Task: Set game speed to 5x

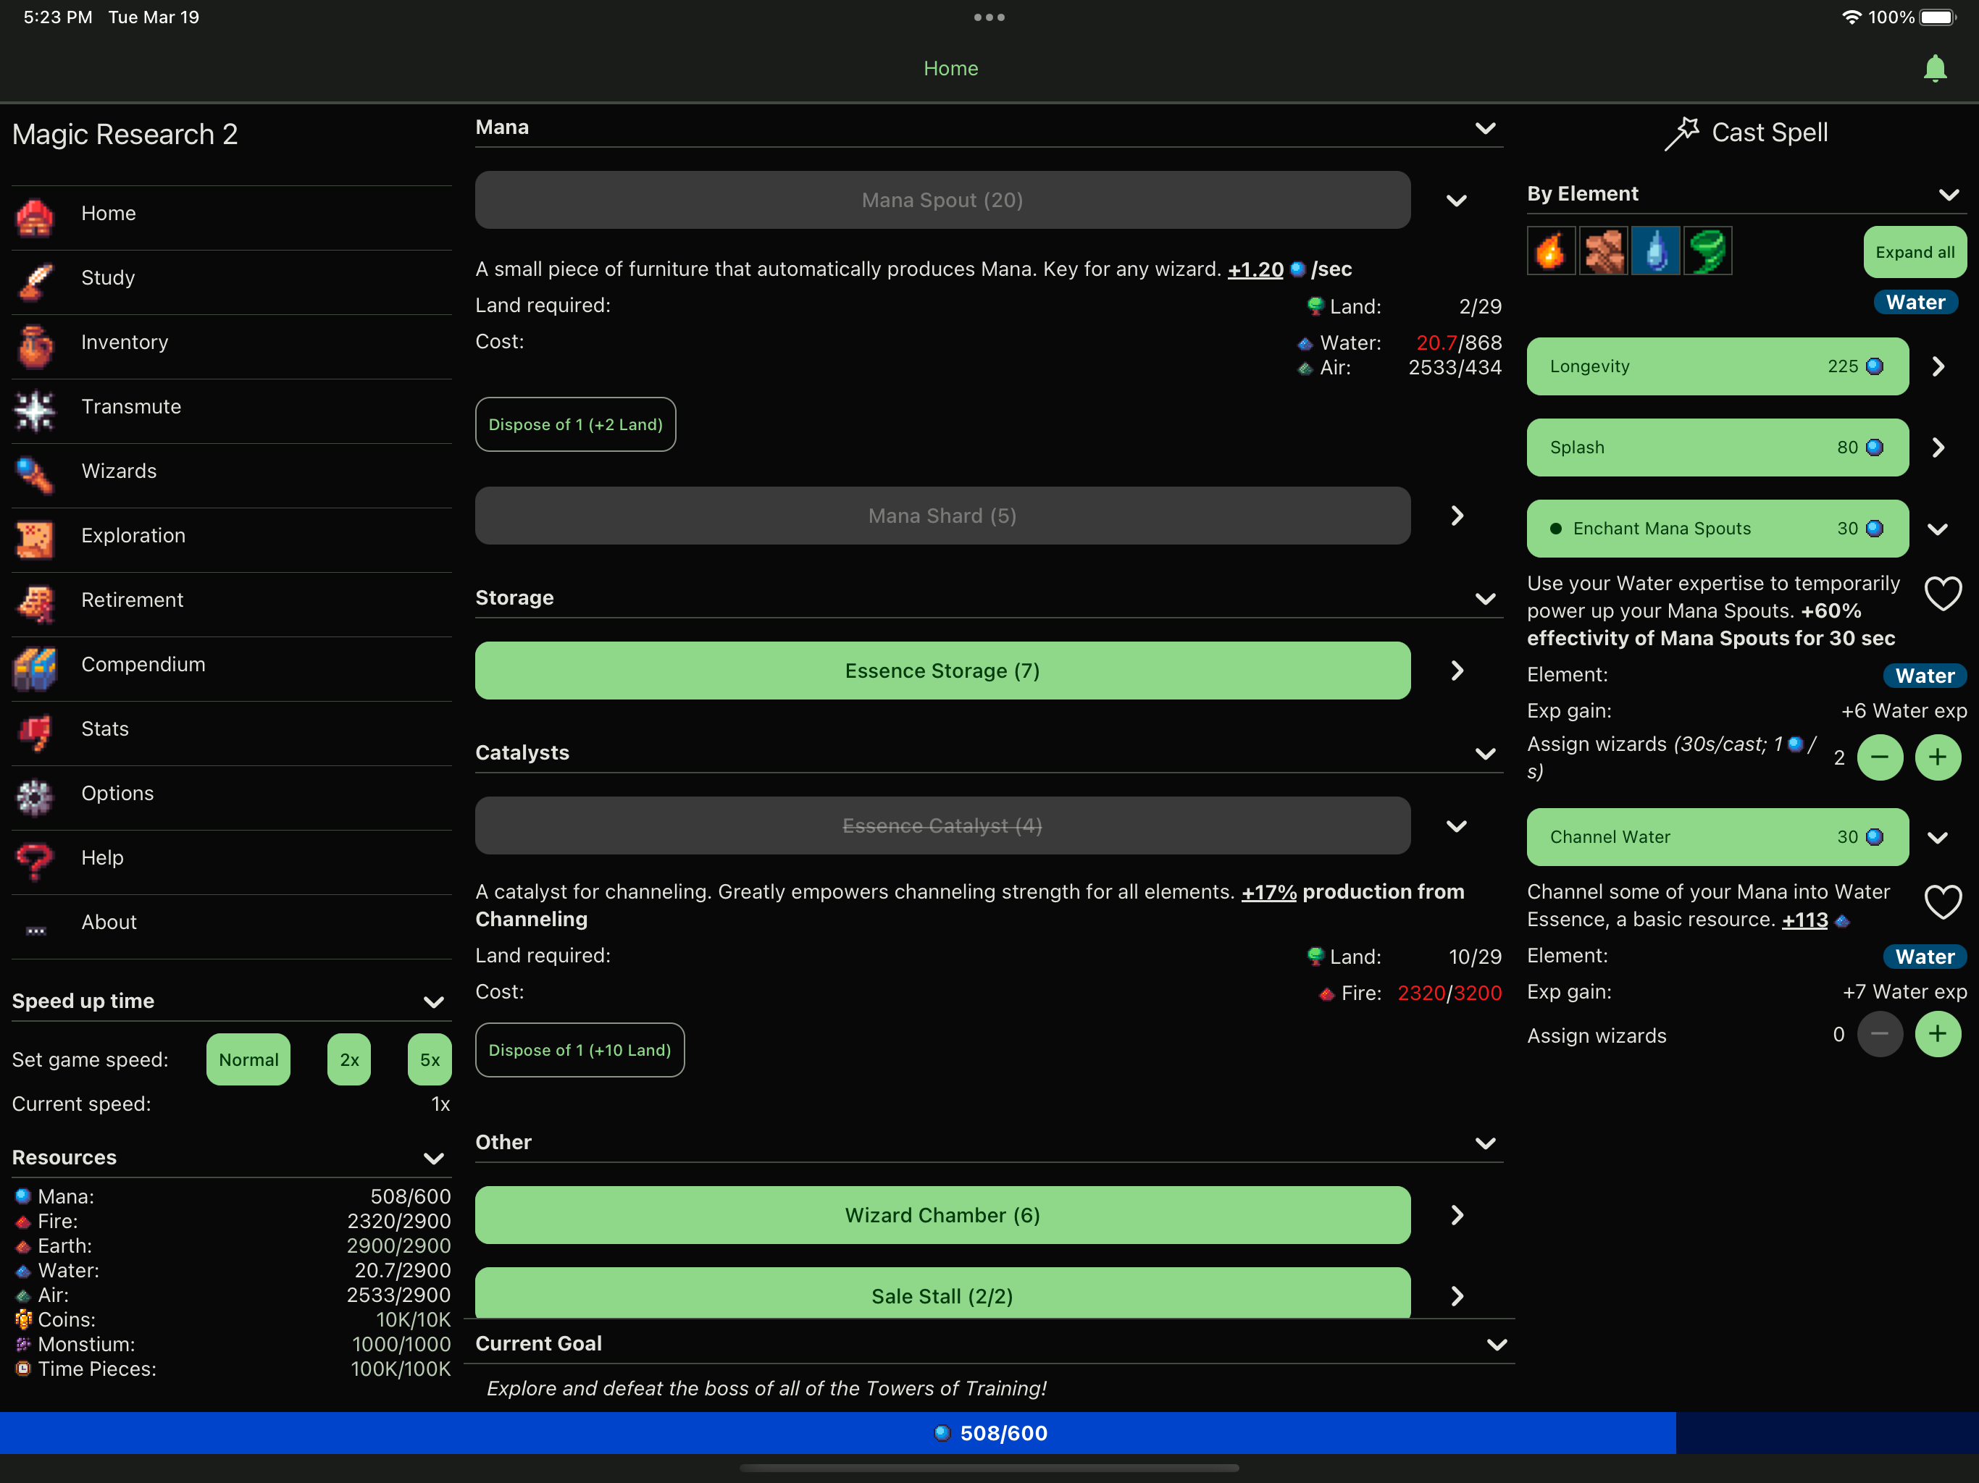Action: pyautogui.click(x=430, y=1059)
